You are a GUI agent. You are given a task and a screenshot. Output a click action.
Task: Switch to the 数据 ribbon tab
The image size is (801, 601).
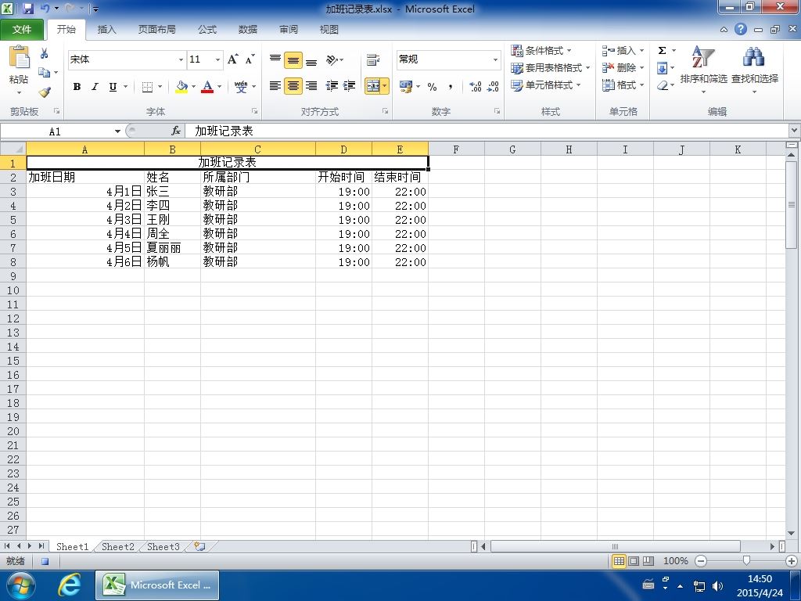(x=248, y=30)
